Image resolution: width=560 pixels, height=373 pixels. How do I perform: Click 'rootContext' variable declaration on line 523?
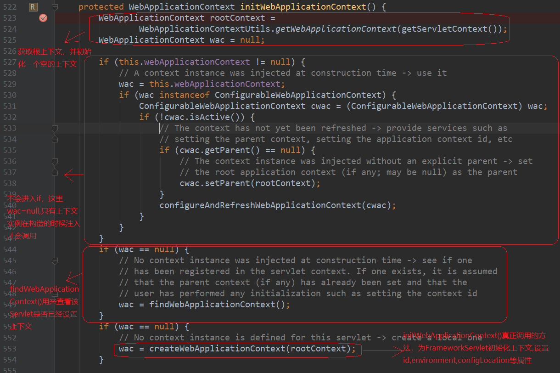click(237, 18)
